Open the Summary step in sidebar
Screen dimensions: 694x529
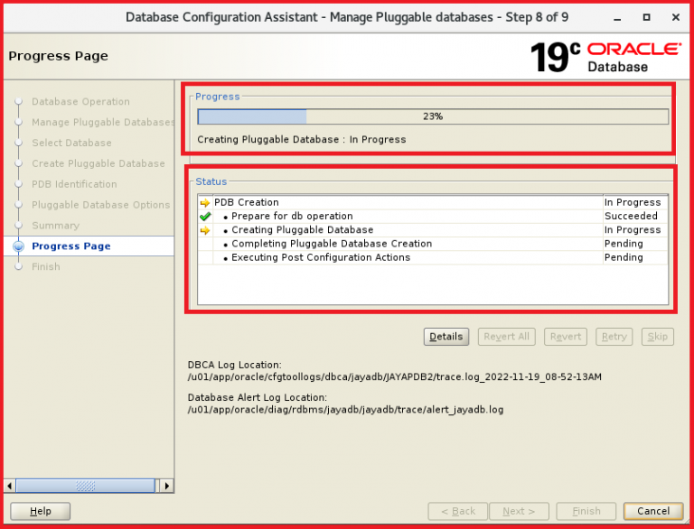[x=55, y=226]
